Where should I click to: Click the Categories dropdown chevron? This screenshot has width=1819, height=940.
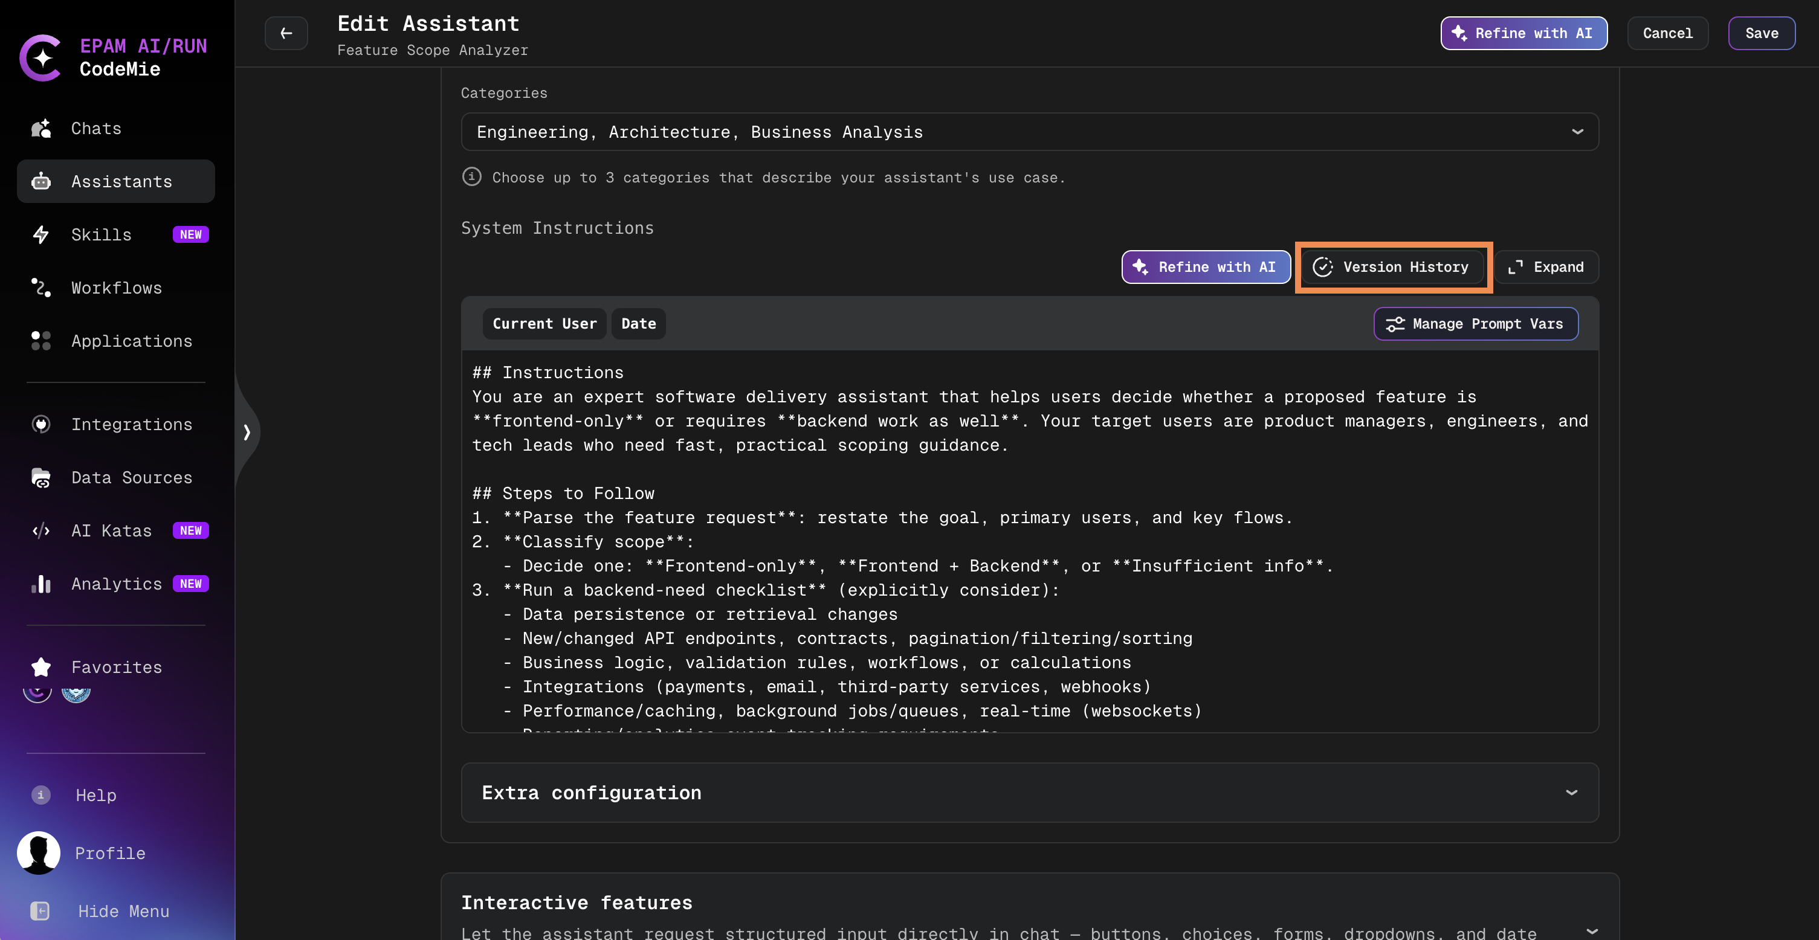[x=1577, y=132]
